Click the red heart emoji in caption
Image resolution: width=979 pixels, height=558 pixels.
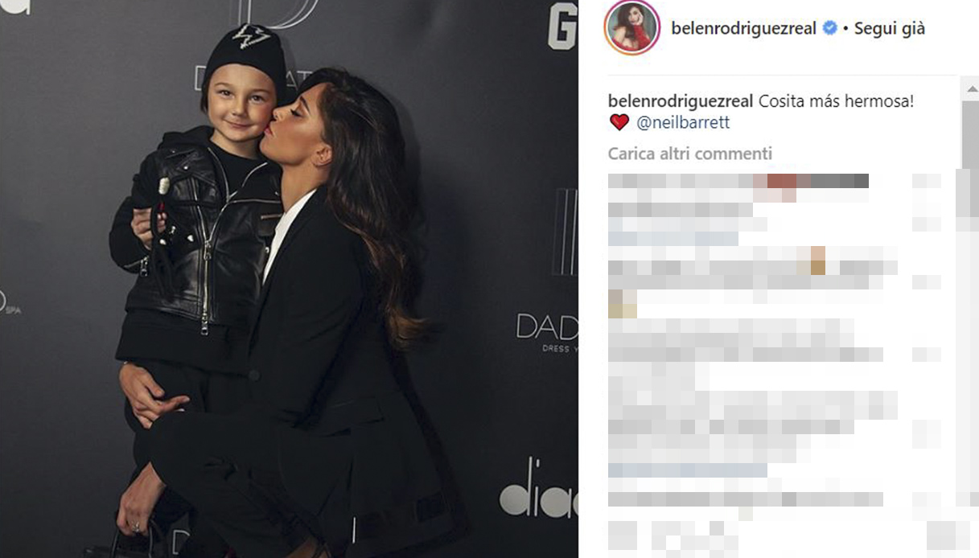[x=619, y=122]
